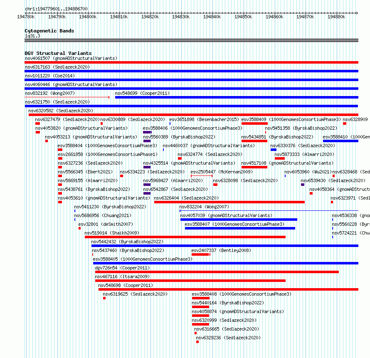The height and width of the screenshot is (358, 370).
Task: Click nsv4053610 gnomADStructuralVariants label
Action: click(104, 198)
